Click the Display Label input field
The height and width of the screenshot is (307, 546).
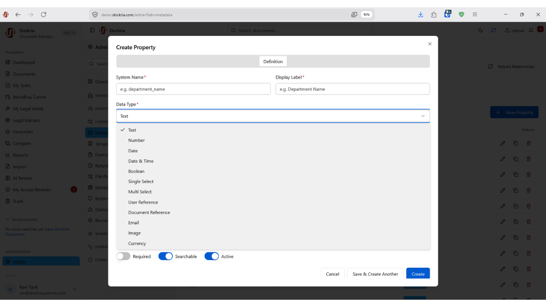tap(353, 89)
